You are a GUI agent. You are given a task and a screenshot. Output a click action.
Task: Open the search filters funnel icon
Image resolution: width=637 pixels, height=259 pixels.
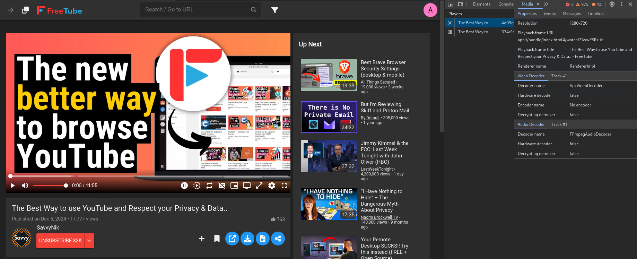point(275,10)
